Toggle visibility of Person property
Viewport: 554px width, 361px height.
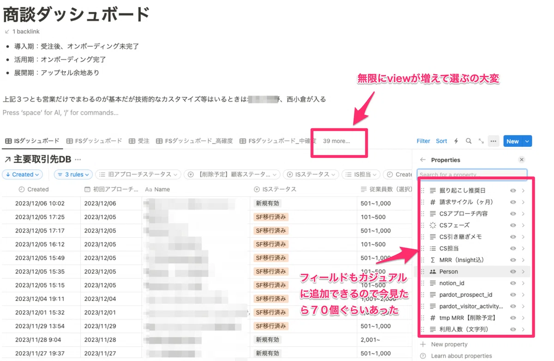pos(513,271)
